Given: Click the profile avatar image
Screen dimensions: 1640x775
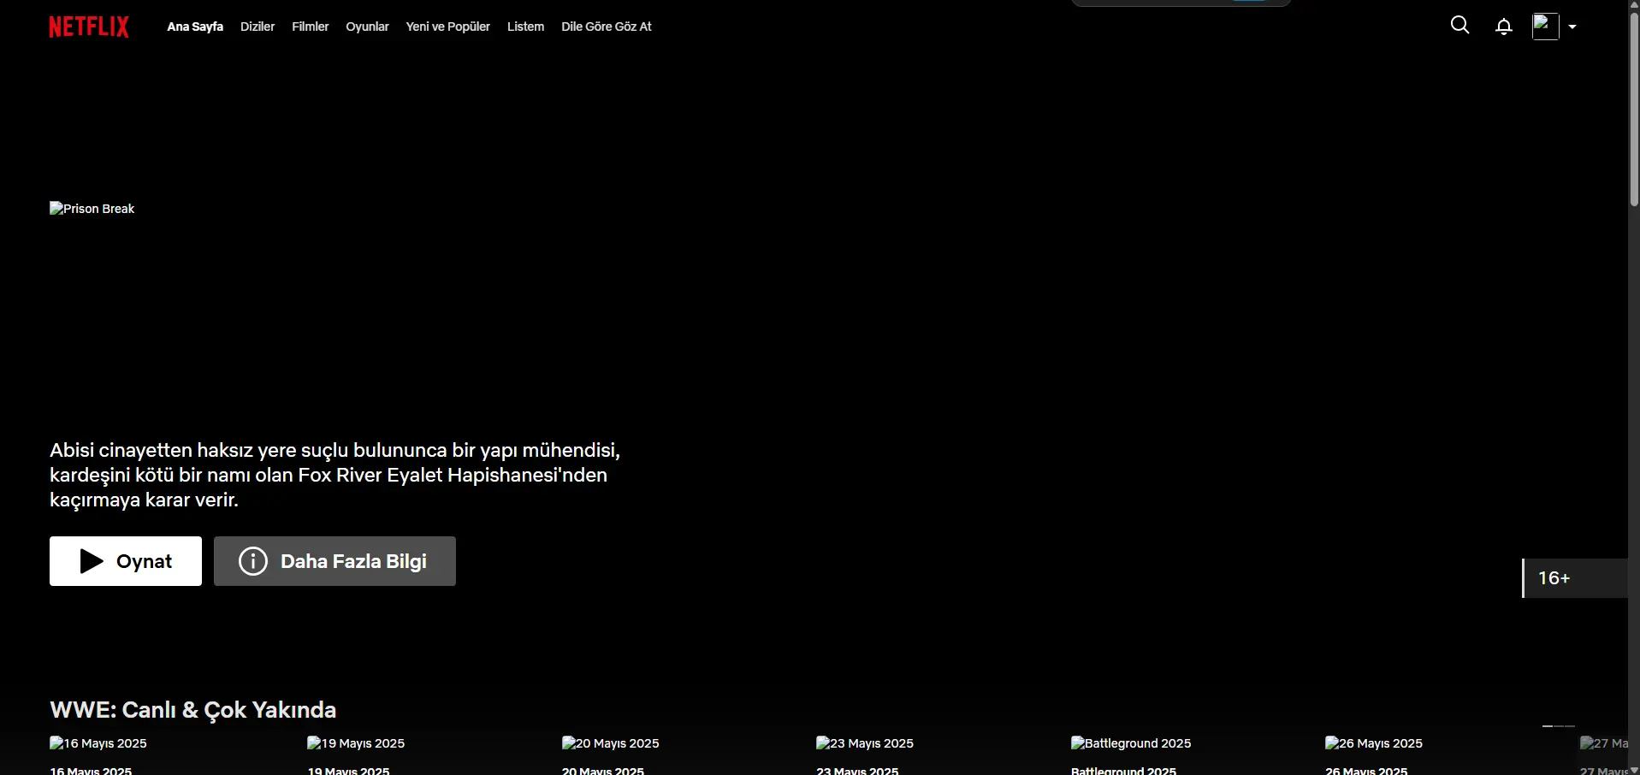Looking at the screenshot, I should [x=1546, y=27].
